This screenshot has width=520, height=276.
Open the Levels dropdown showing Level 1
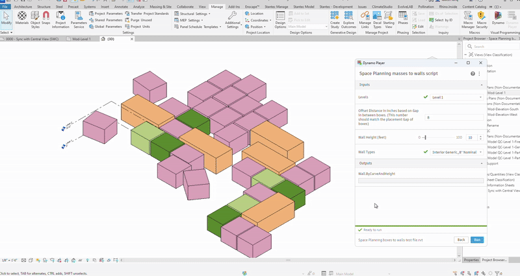pos(456,97)
